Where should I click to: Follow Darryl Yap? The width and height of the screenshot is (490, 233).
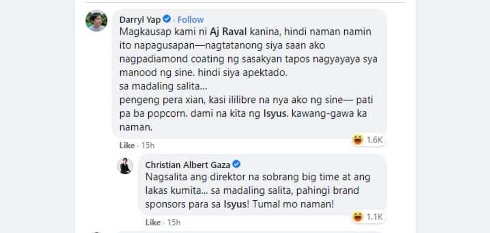point(190,20)
